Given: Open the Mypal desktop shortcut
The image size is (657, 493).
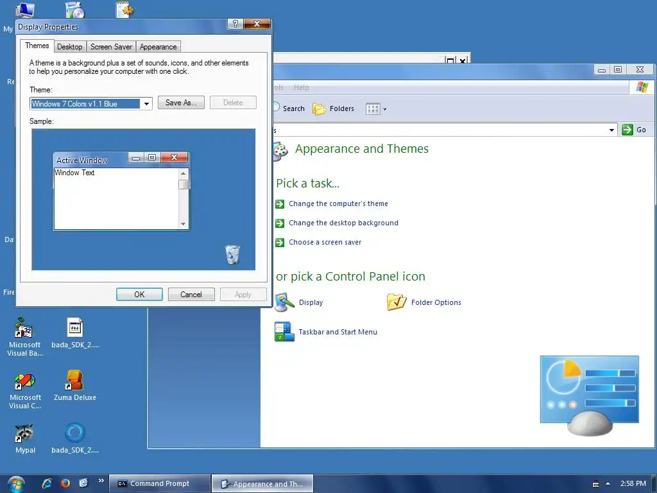Looking at the screenshot, I should tap(25, 438).
